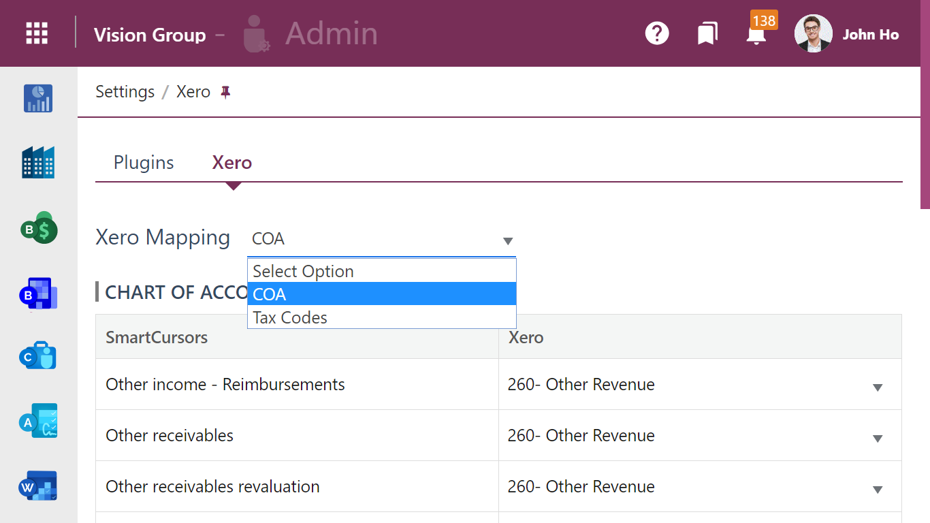Image resolution: width=930 pixels, height=523 pixels.
Task: Switch to the Plugins tab
Action: click(x=144, y=163)
